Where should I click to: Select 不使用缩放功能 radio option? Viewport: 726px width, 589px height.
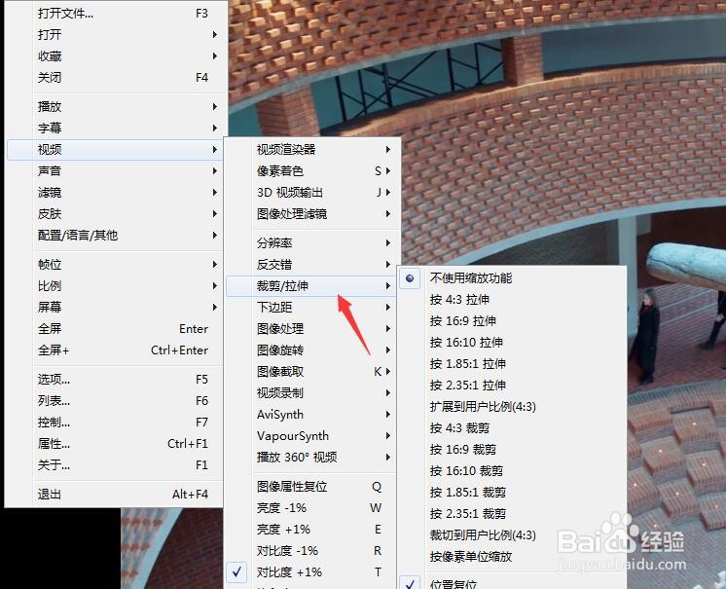pyautogui.click(x=511, y=277)
